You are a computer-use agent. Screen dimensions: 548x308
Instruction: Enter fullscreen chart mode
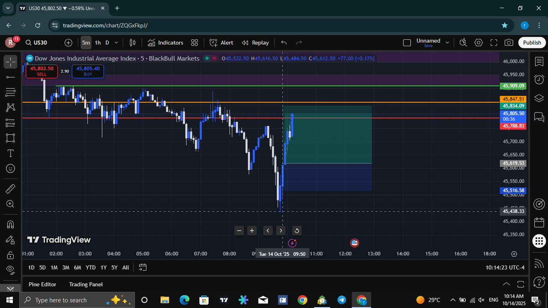(494, 43)
